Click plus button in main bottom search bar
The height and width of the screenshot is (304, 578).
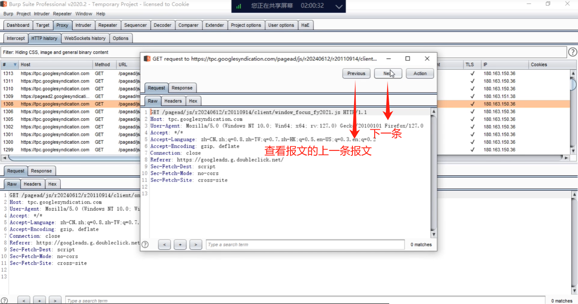point(39,301)
